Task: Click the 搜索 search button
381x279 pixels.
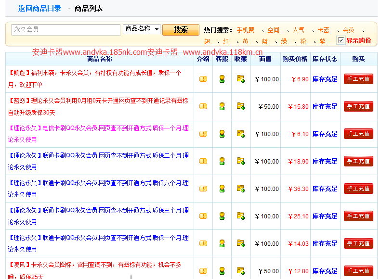Action: (x=181, y=30)
